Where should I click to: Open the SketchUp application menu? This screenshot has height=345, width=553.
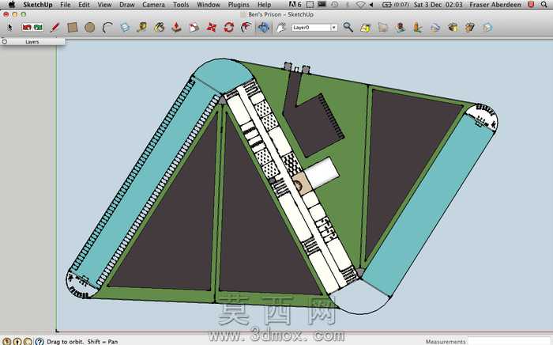[38, 5]
